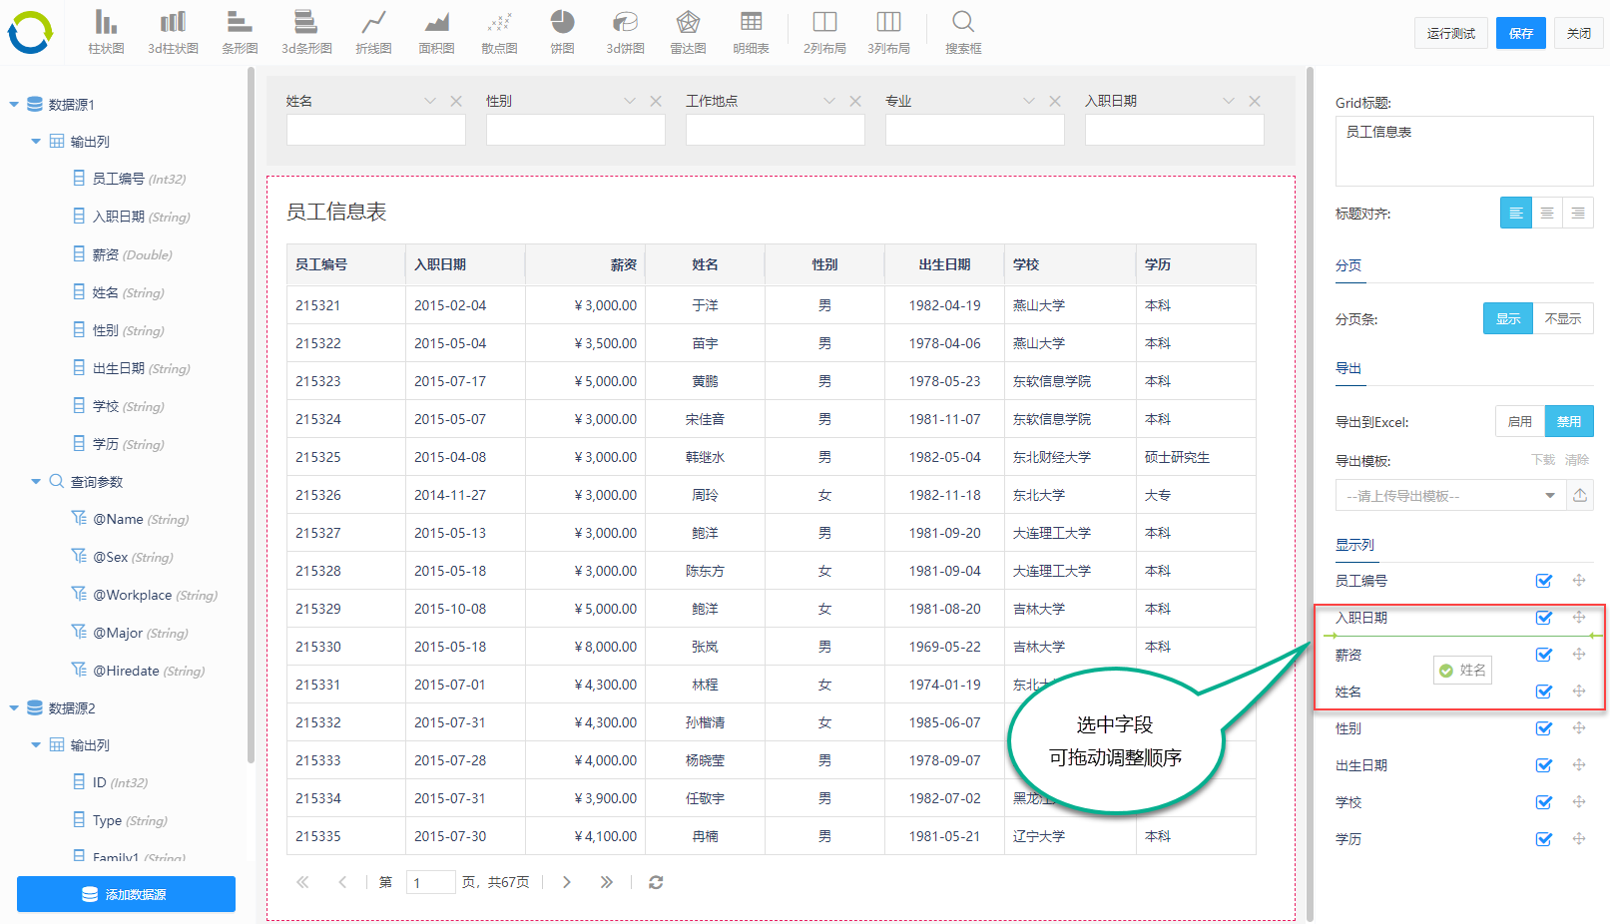Uncheck the 入职日期 display column

1544,618
